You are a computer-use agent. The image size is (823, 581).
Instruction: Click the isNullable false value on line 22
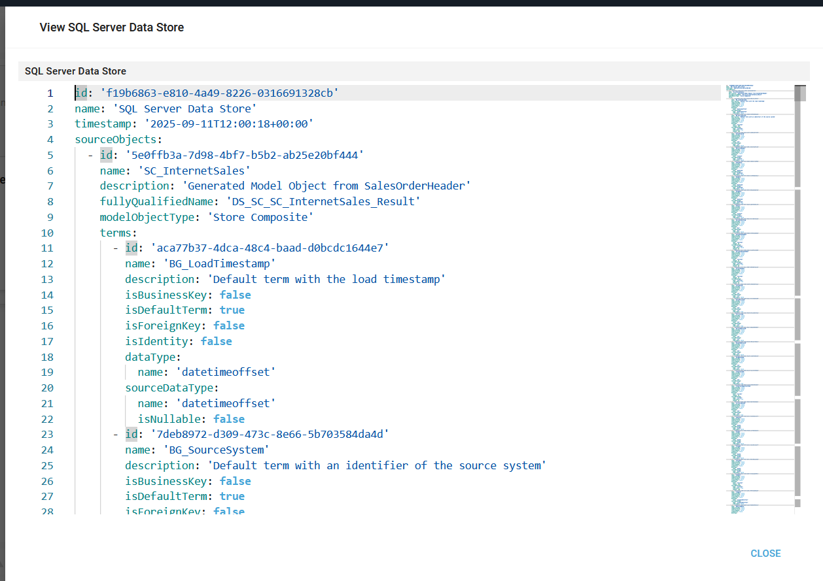click(229, 419)
